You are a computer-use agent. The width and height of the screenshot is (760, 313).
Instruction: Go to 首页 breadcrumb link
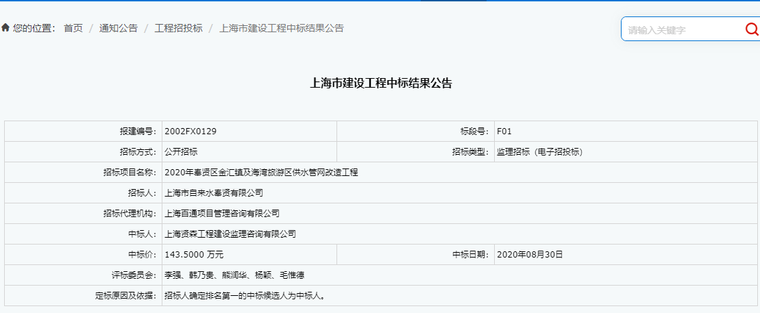(x=73, y=28)
